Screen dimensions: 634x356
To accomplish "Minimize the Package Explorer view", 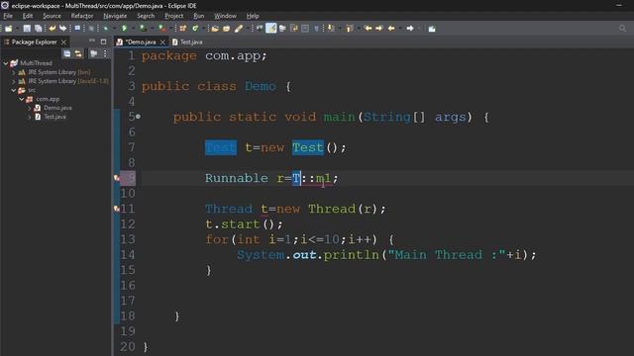I will [x=92, y=42].
